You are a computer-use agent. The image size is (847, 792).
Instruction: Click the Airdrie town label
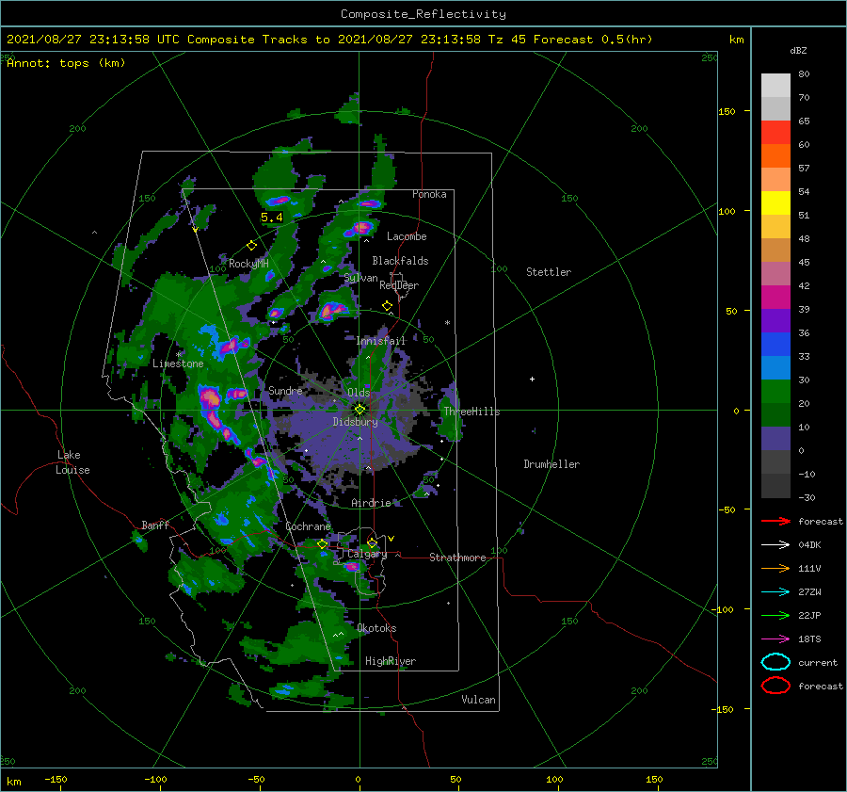point(371,503)
